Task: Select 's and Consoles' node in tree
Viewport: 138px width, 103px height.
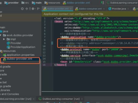Action: [x=9, y=94]
